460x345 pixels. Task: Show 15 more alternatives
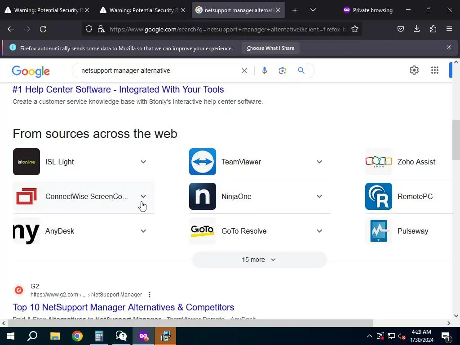point(259,260)
